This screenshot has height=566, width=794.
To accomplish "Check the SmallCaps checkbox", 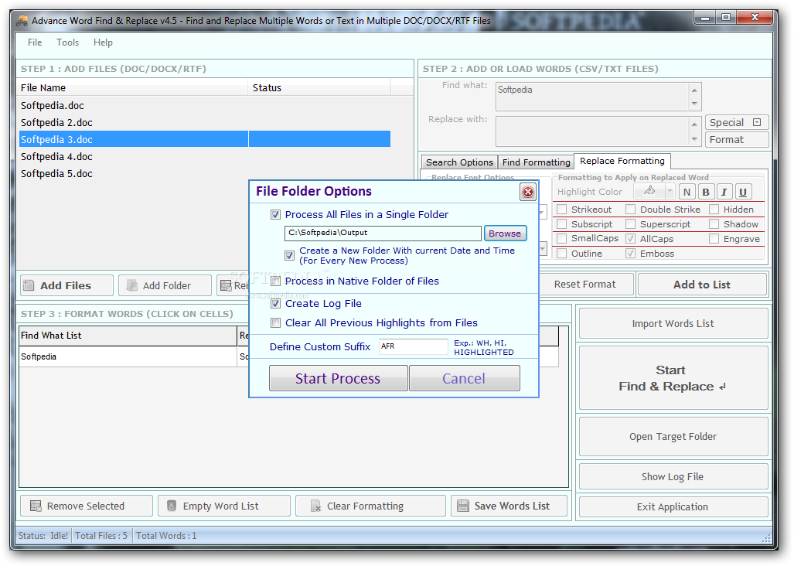I will 561,238.
